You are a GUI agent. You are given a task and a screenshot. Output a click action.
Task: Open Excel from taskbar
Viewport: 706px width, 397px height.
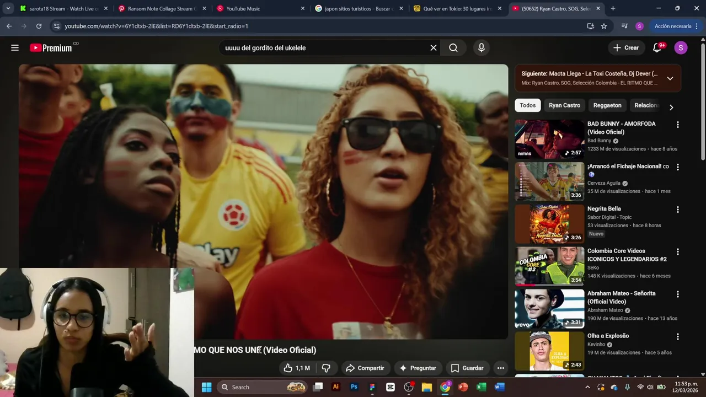point(482,387)
